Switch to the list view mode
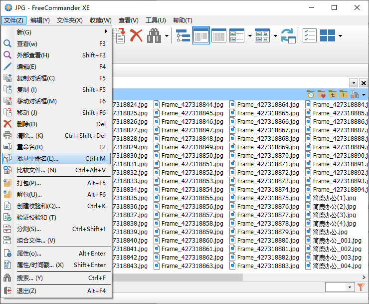This screenshot has height=304, width=369. pos(201,35)
